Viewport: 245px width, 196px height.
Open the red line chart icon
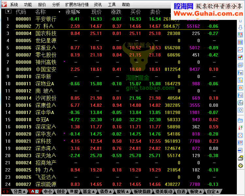point(240,50)
